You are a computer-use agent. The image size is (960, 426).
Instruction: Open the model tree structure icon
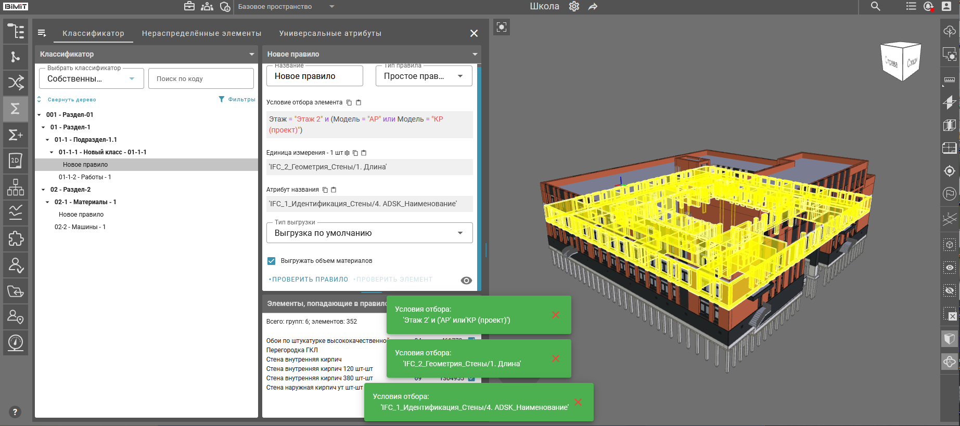click(x=16, y=31)
